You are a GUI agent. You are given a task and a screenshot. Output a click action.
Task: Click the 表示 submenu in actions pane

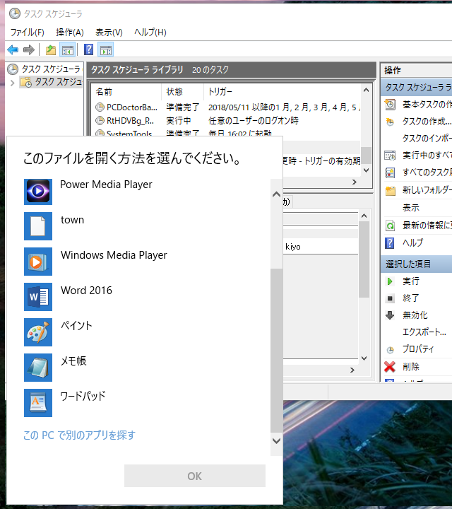pyautogui.click(x=411, y=208)
